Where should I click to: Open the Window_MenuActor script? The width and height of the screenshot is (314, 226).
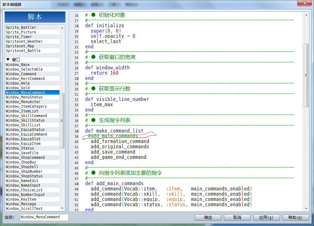point(32,102)
